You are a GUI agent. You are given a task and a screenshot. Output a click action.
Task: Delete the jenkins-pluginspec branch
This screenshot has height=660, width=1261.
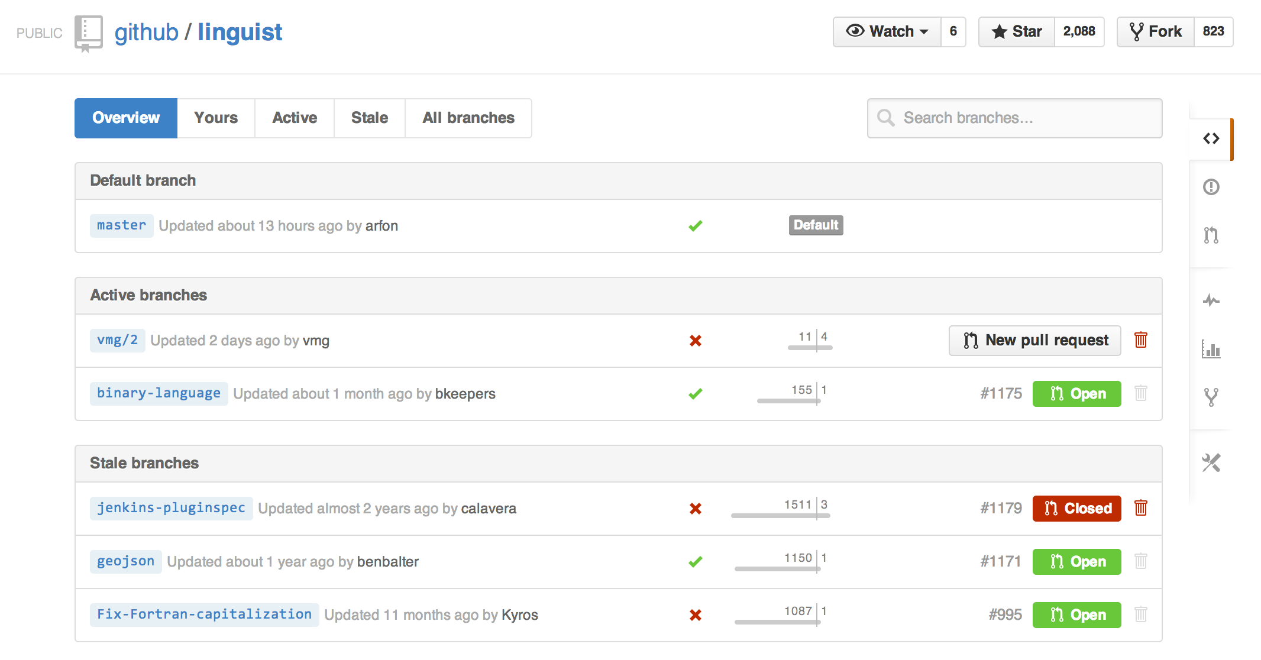[x=1141, y=508]
